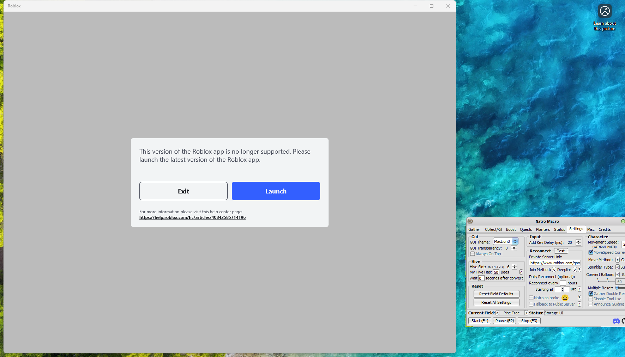
Task: Pause the macro with Pause (F2)
Action: tap(505, 321)
